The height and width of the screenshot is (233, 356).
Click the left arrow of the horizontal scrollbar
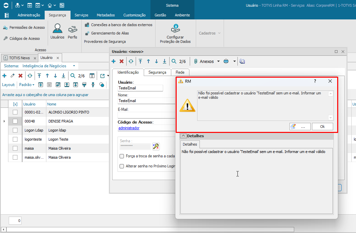pos(3,229)
